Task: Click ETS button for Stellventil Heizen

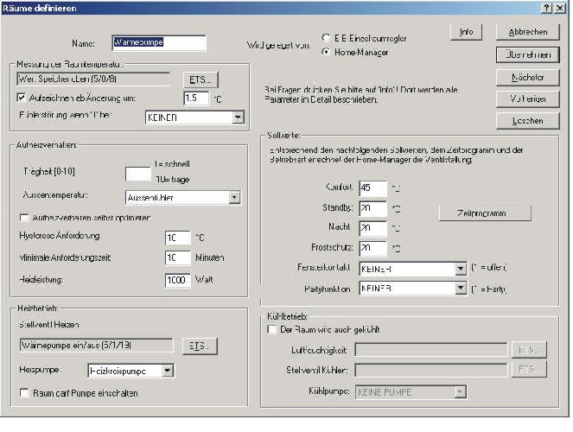Action: coord(199,346)
